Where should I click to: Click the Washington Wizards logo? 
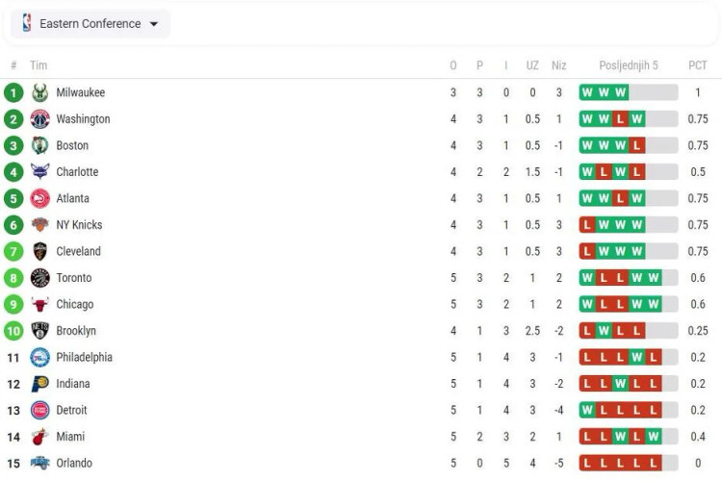coord(40,119)
